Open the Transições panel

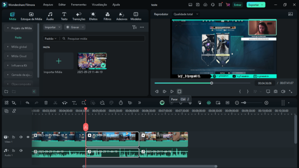pyautogui.click(x=78, y=16)
